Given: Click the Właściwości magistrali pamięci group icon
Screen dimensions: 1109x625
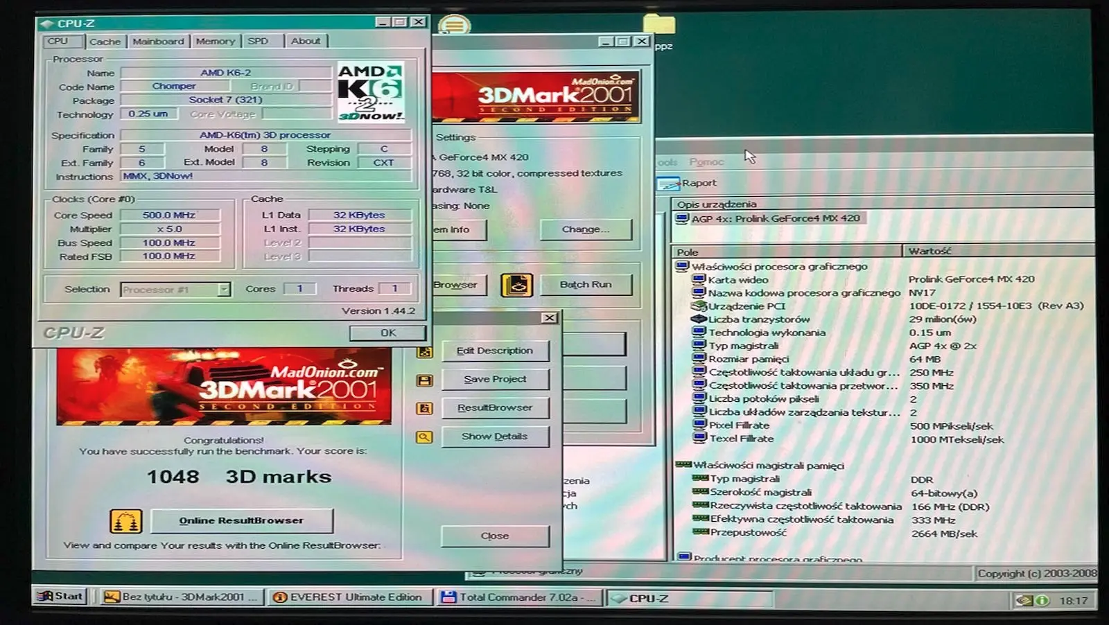Looking at the screenshot, I should pyautogui.click(x=683, y=465).
